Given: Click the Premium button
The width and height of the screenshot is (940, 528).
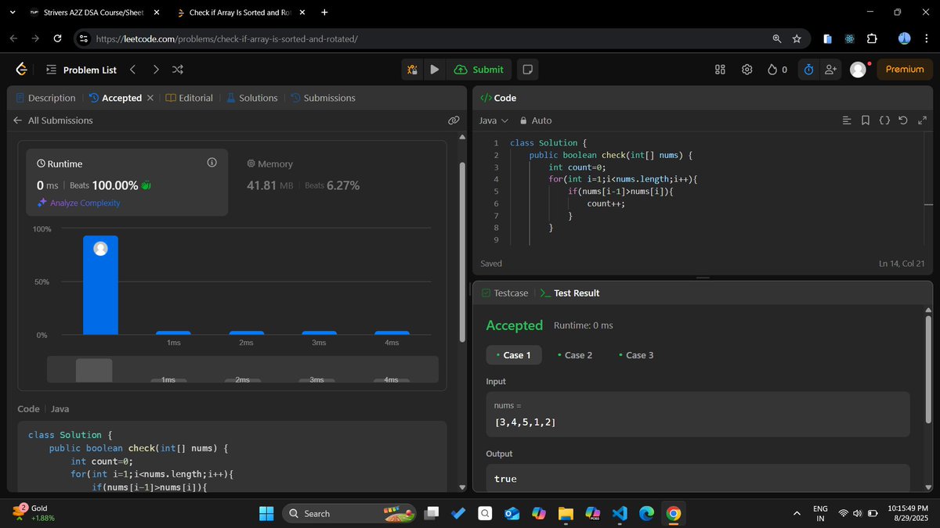Looking at the screenshot, I should coord(905,70).
